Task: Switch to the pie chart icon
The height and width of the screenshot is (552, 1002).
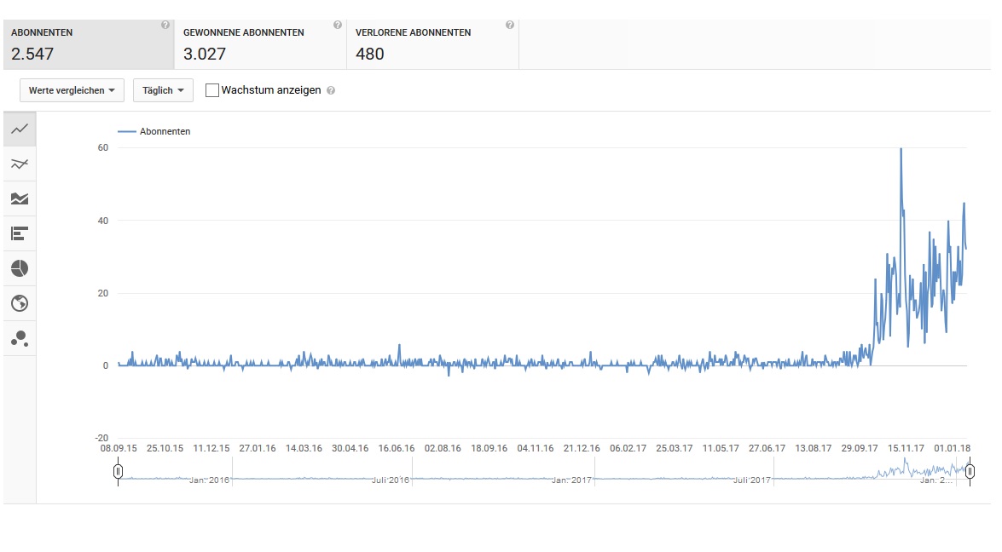Action: point(20,268)
